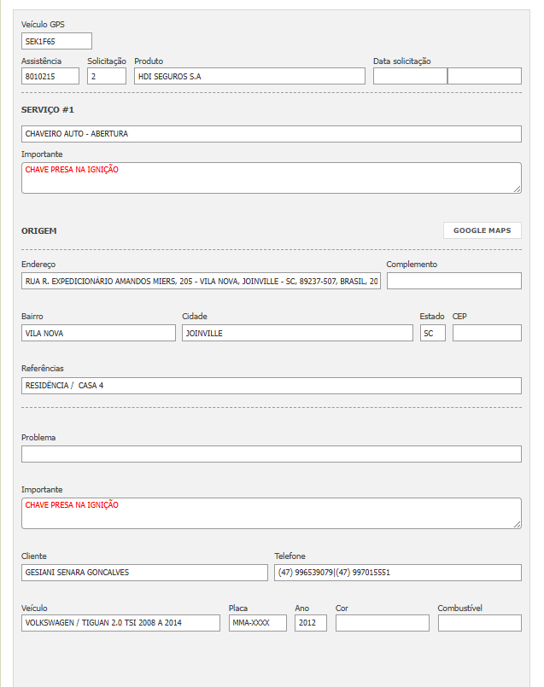
Task: Select the empty Cor field
Action: point(382,623)
